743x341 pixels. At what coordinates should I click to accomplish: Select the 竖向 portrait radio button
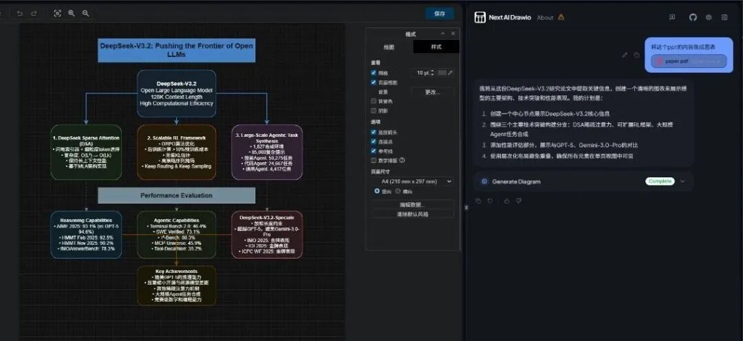377,191
